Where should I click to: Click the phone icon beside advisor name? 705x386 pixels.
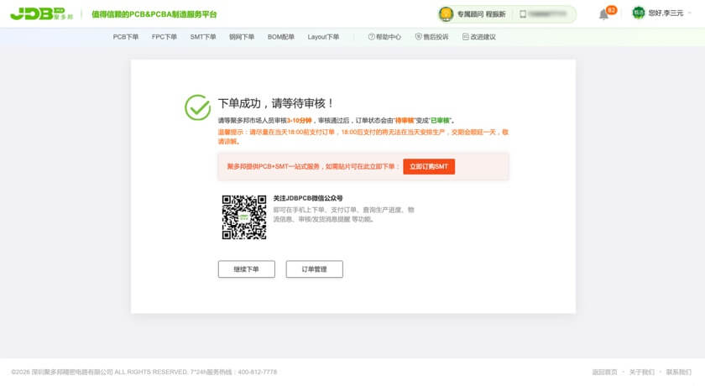click(x=523, y=14)
